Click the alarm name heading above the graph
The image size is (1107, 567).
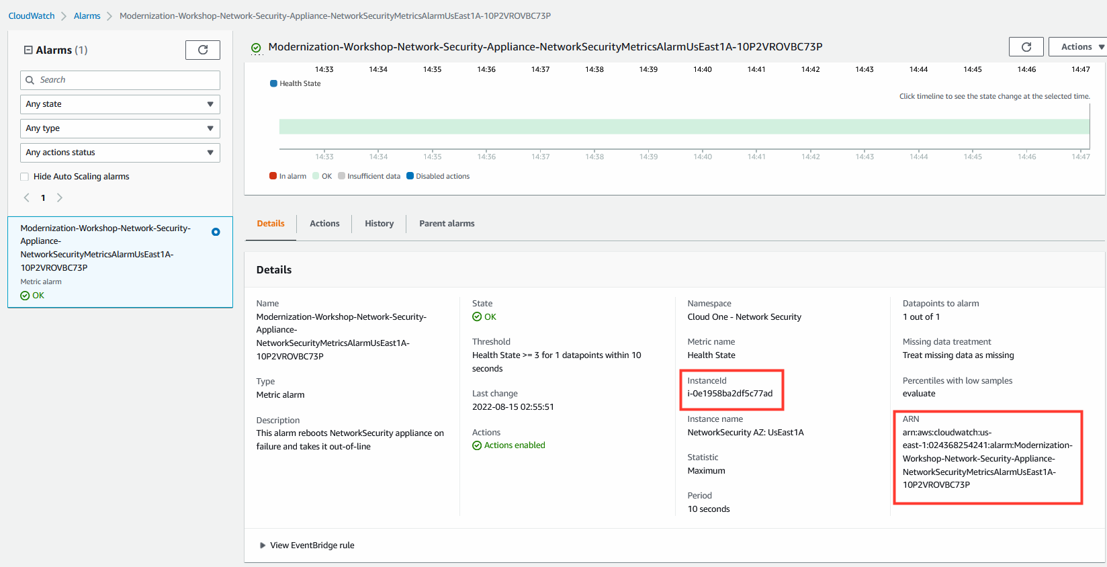pyautogui.click(x=545, y=47)
